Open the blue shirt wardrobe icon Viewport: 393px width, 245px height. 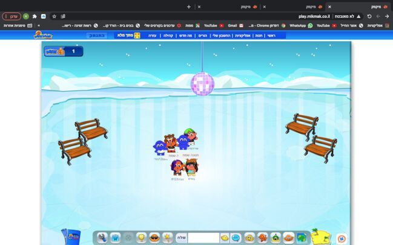(115, 238)
